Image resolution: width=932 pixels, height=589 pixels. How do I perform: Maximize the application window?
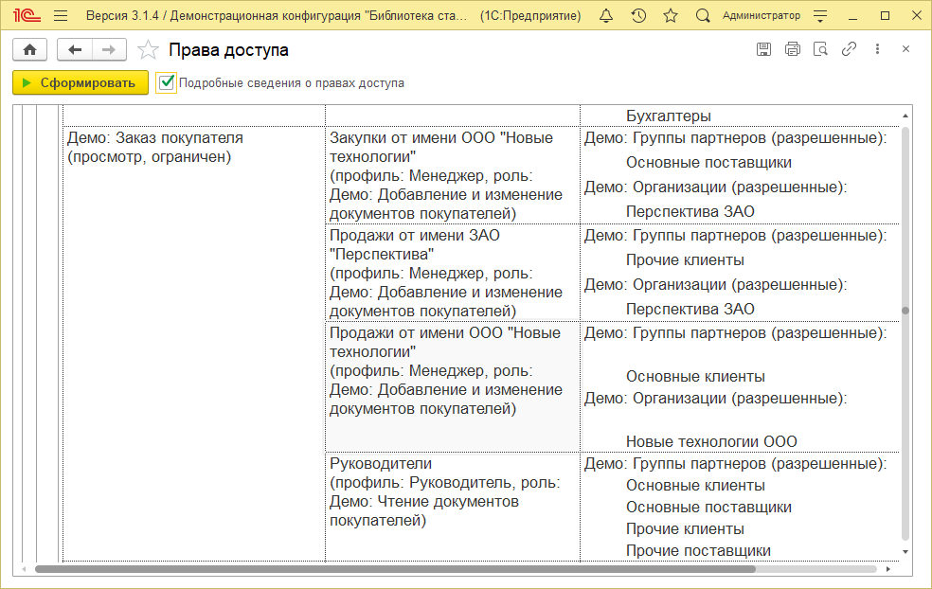coord(885,16)
